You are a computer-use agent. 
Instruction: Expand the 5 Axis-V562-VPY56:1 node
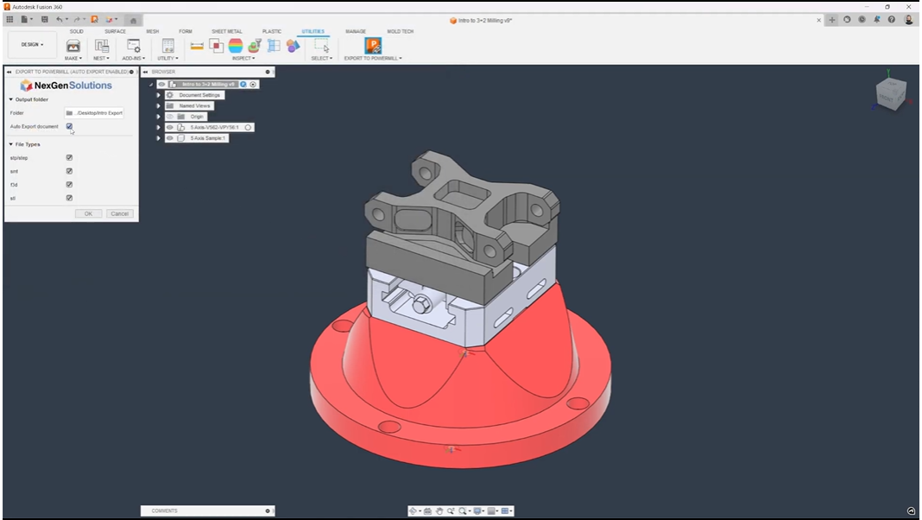coord(158,127)
